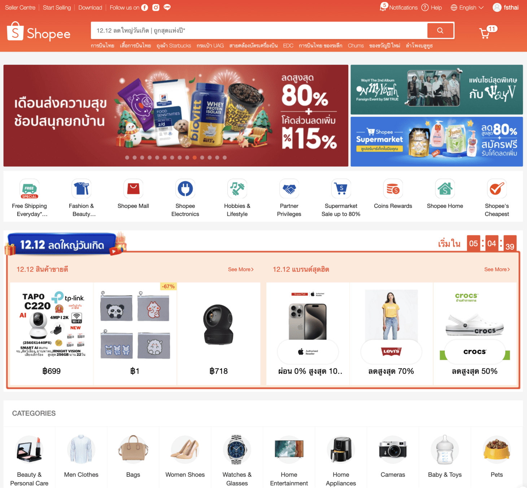
Task: Open the Download menu item
Action: [x=90, y=8]
